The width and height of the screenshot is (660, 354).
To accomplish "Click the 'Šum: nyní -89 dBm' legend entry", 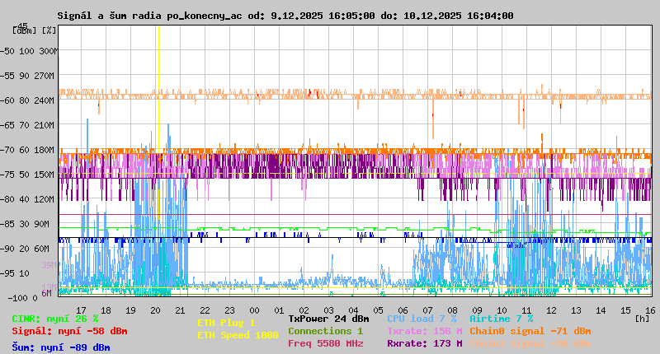I will 61,347.
